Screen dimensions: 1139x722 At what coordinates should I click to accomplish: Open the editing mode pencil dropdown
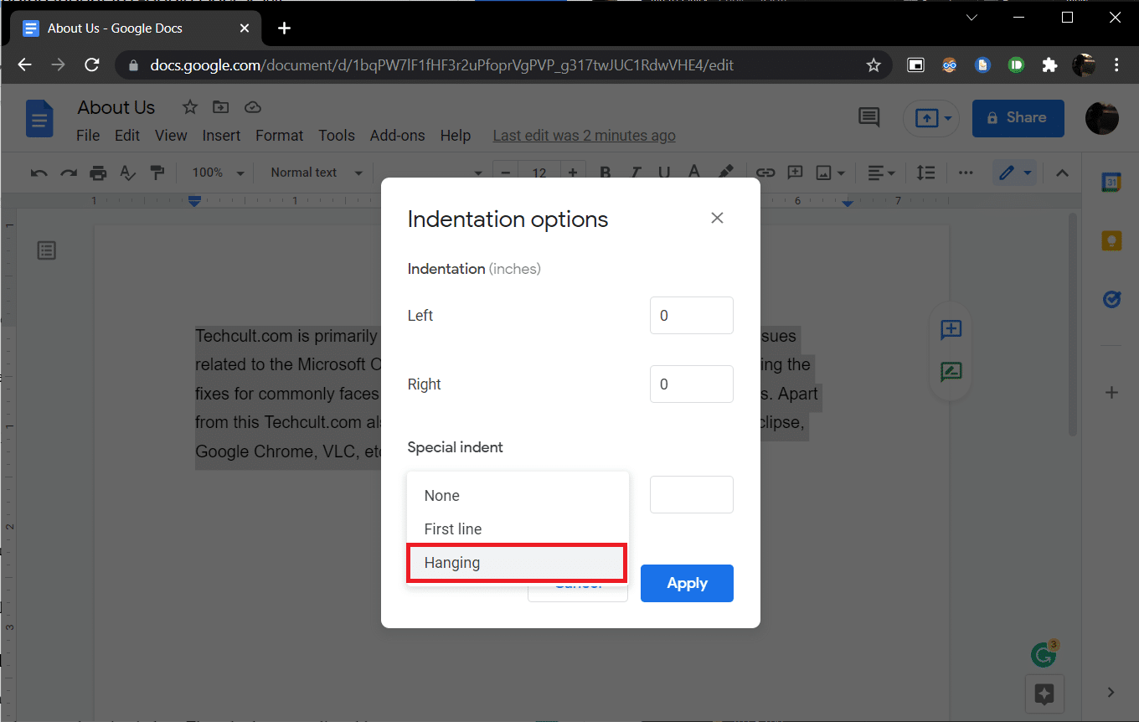click(1015, 173)
